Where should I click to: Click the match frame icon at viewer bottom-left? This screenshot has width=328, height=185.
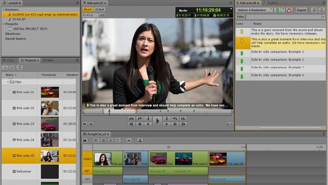(x=85, y=124)
